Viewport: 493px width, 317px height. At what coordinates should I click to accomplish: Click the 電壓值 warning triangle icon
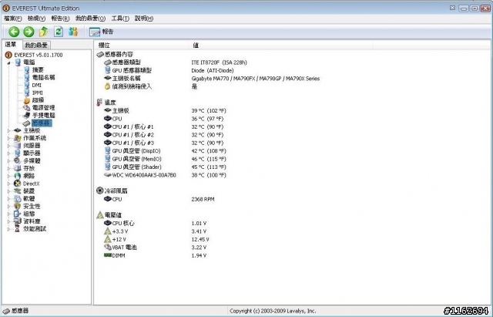[100, 215]
